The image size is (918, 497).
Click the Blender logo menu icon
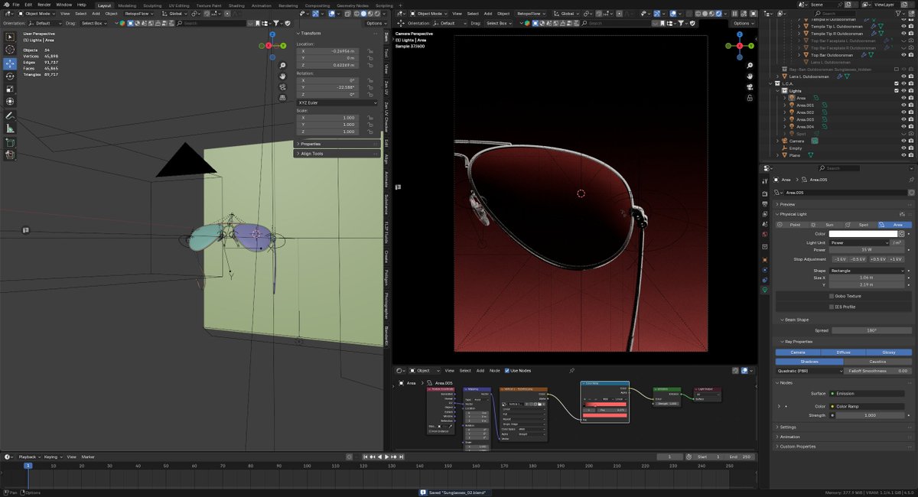pos(5,5)
